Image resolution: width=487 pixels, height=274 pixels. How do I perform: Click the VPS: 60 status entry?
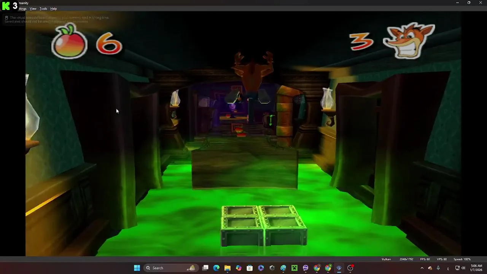coord(442,259)
